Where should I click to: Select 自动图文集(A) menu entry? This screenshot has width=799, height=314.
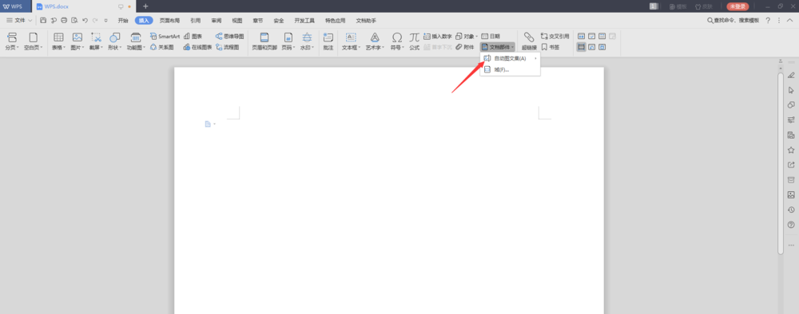[510, 58]
